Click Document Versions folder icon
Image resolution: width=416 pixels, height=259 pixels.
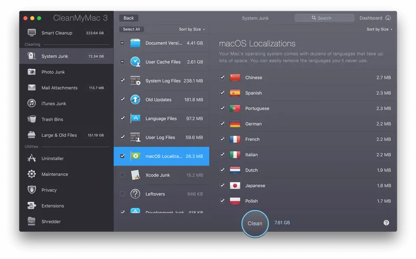pos(135,43)
